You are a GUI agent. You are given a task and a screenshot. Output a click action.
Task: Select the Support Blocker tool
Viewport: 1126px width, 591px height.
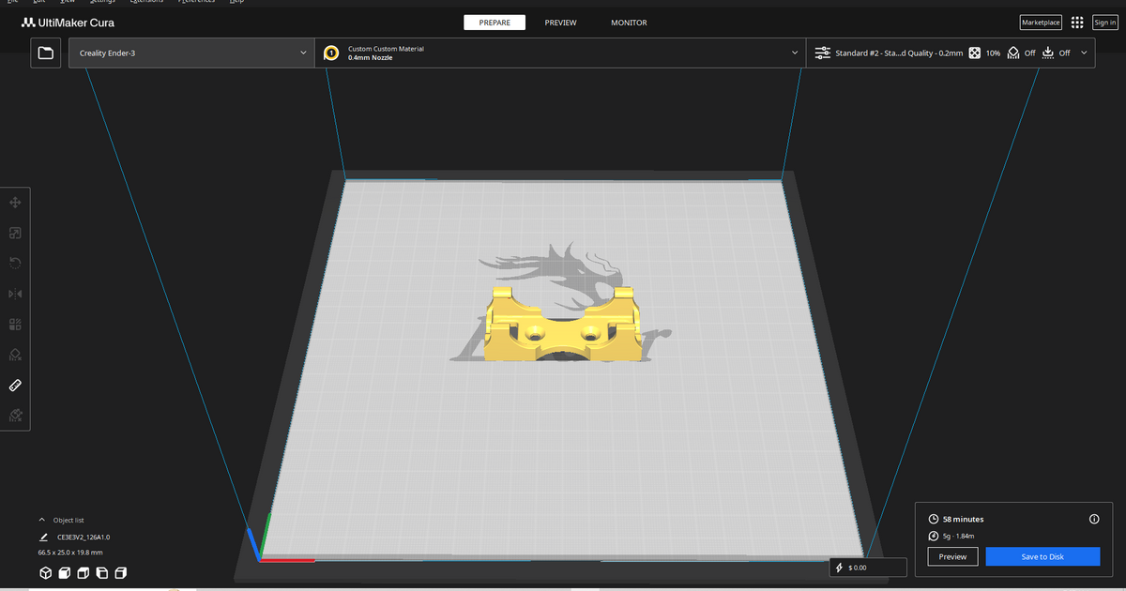(15, 355)
